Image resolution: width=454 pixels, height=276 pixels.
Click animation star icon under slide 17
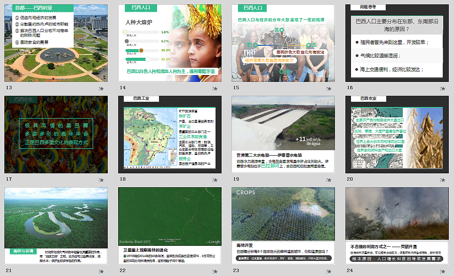[x=101, y=180]
